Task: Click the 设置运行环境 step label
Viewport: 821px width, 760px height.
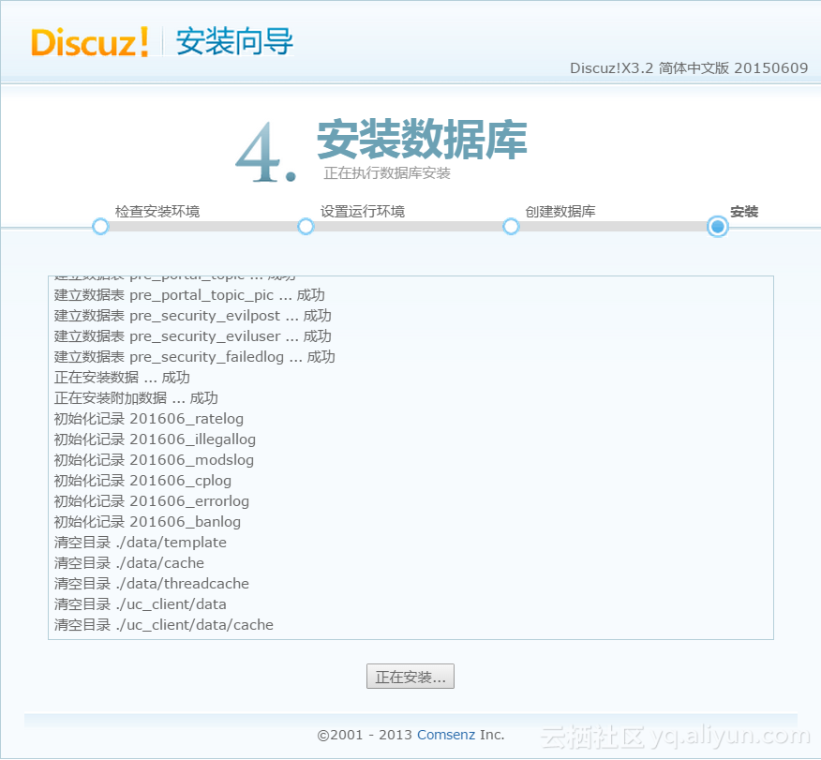Action: 363,212
